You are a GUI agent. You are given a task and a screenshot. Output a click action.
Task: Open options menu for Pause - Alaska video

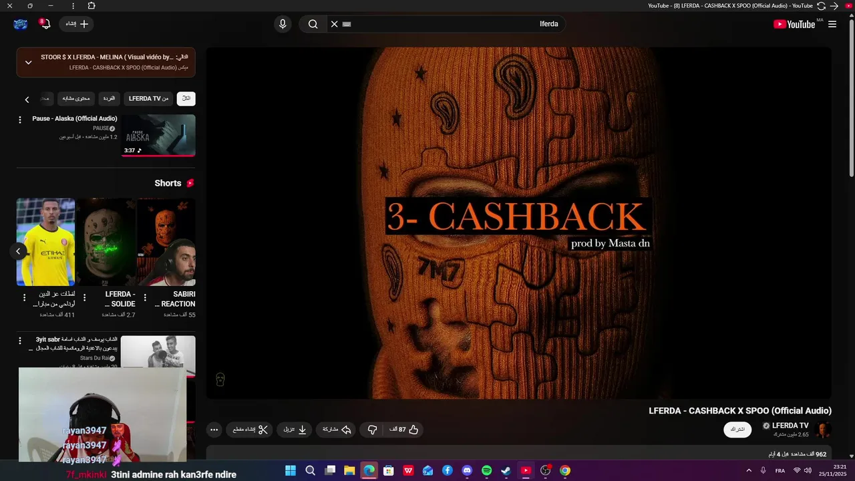[x=19, y=120]
